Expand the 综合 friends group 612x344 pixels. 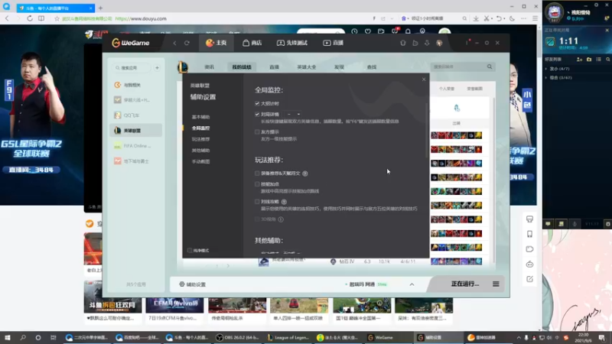pos(559,78)
